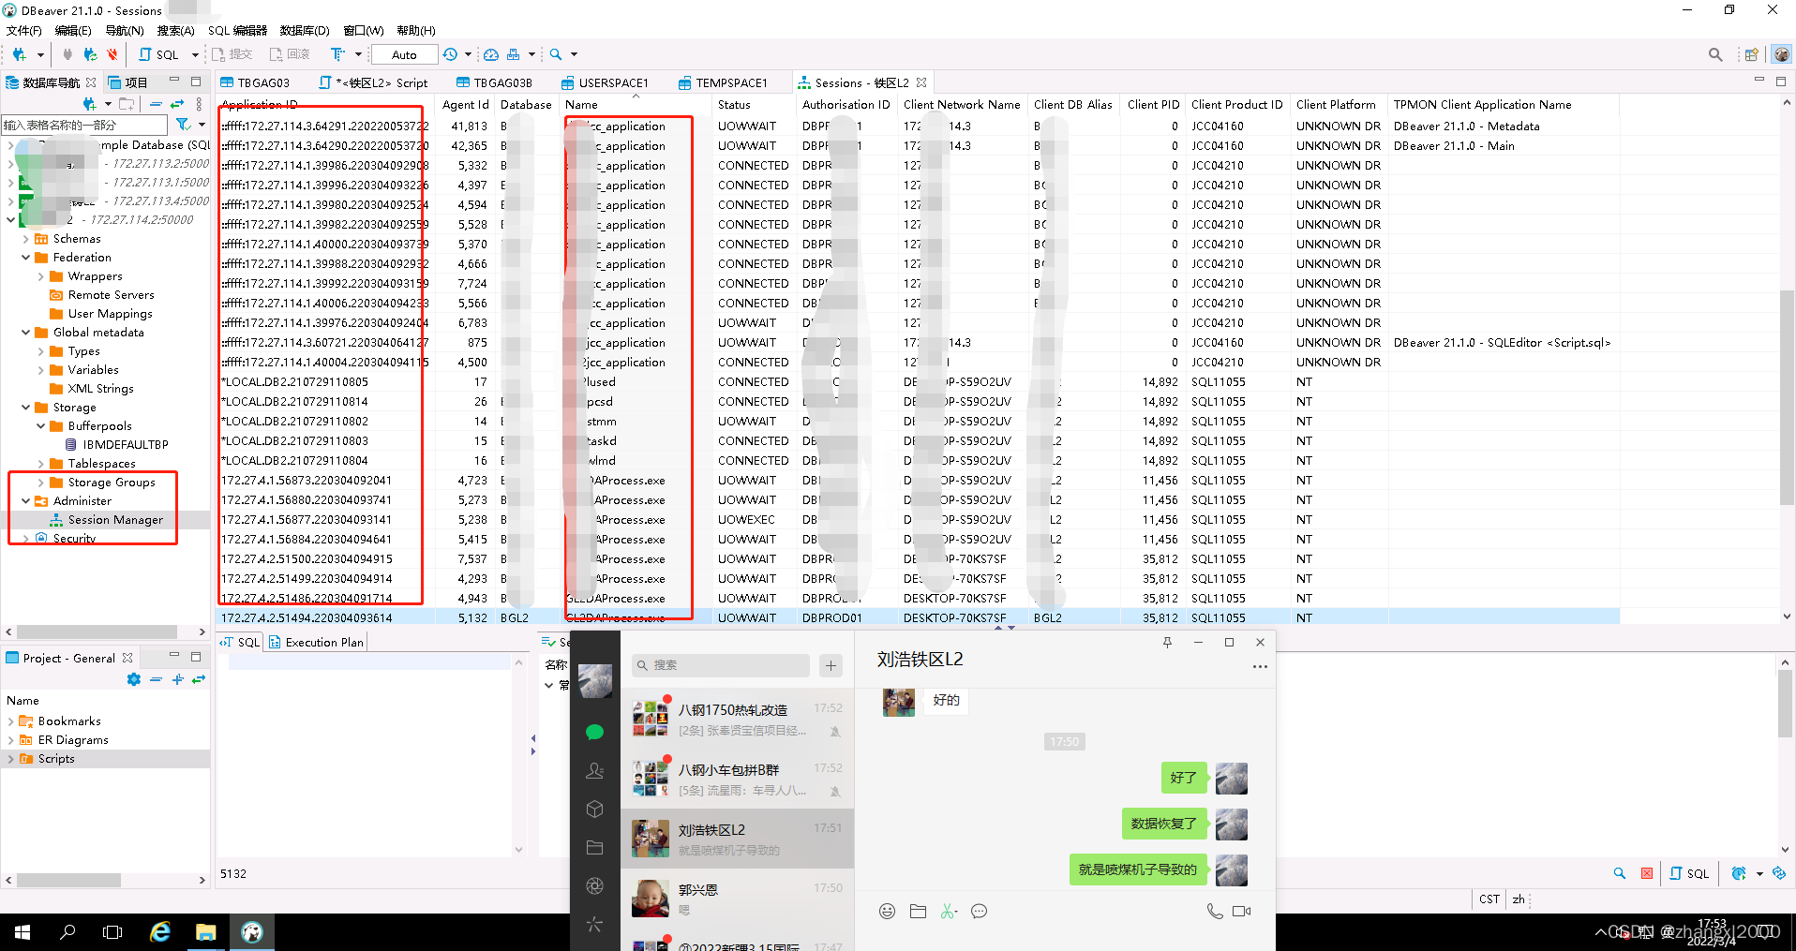Image resolution: width=1796 pixels, height=951 pixels.
Task: Select the ER Diagrams folder
Action: (73, 740)
